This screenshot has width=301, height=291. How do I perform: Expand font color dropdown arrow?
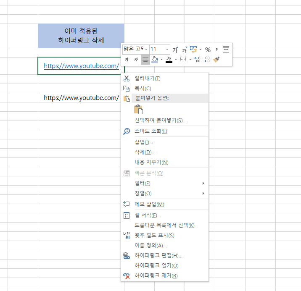(x=176, y=60)
